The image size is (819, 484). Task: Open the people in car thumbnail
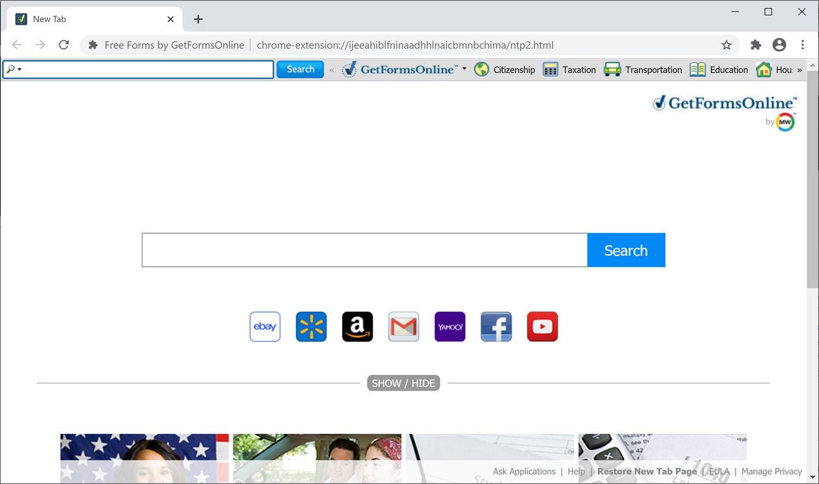click(317, 459)
